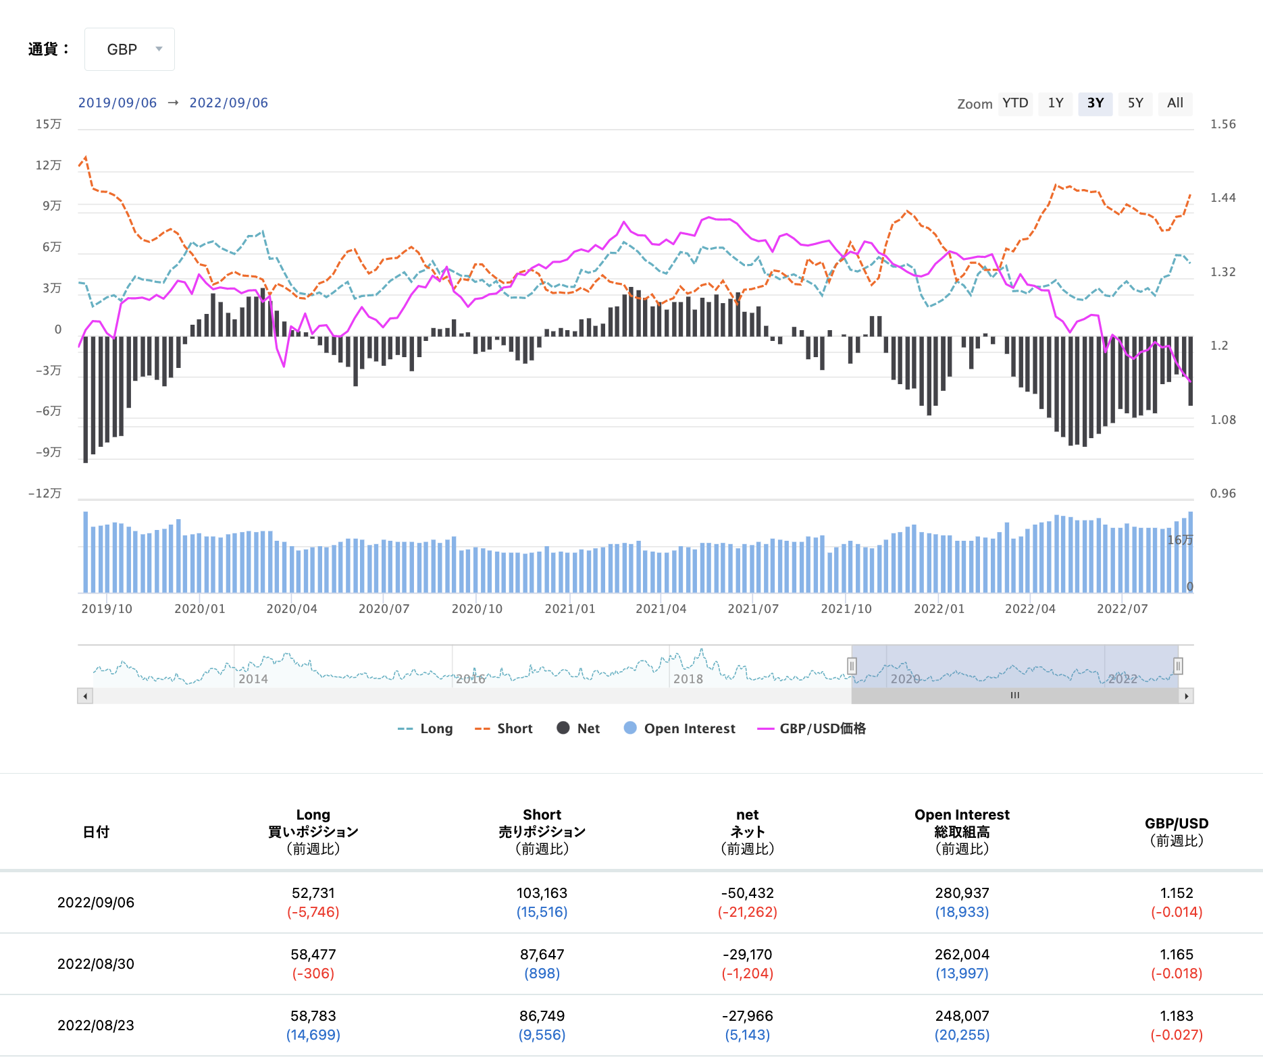Click the net value -27,966
The width and height of the screenshot is (1263, 1064).
pos(748,1016)
